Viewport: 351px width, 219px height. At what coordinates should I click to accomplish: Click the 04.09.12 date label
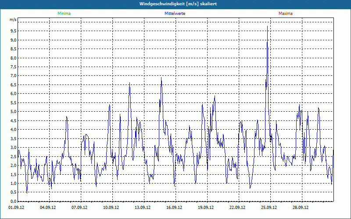pos(49,208)
